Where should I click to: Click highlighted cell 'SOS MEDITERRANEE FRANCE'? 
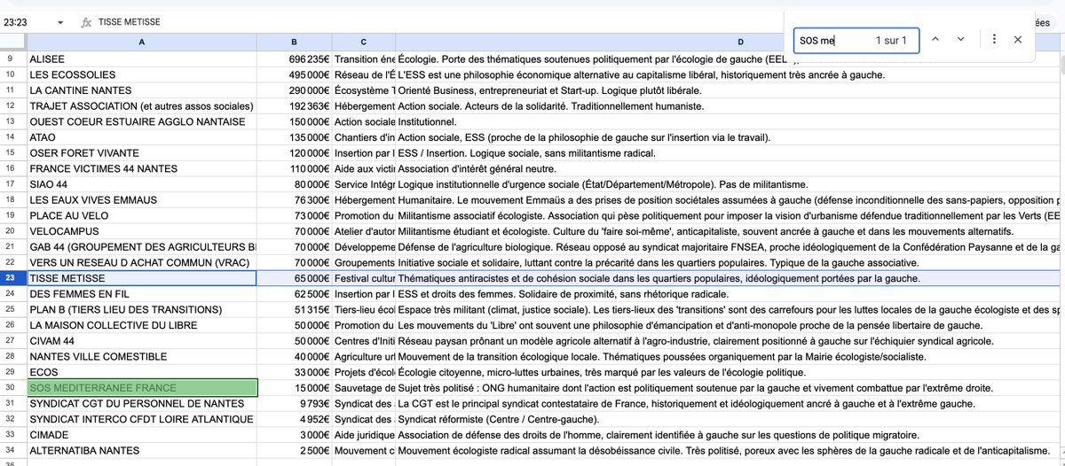142,388
